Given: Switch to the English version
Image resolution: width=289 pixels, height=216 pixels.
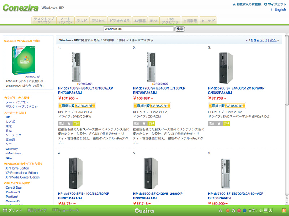Looking at the screenshot, I should (278, 10).
